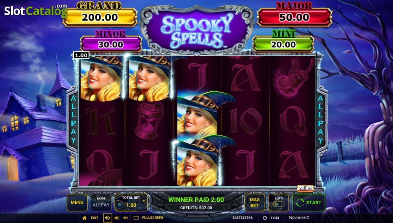393x223 pixels.
Task: Decrease total bet with minus
Action: [119, 201]
